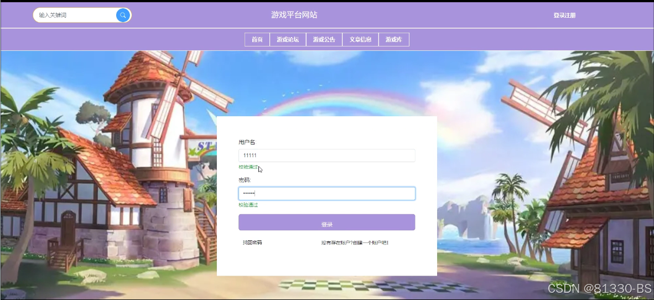Click the 用户名 label
Viewport: 654px width, 300px height.
click(x=247, y=142)
